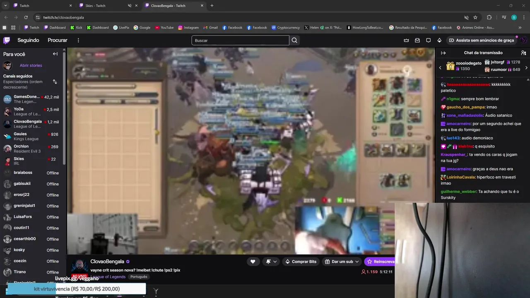Click the Reinscreva subscribe button

[379, 262]
